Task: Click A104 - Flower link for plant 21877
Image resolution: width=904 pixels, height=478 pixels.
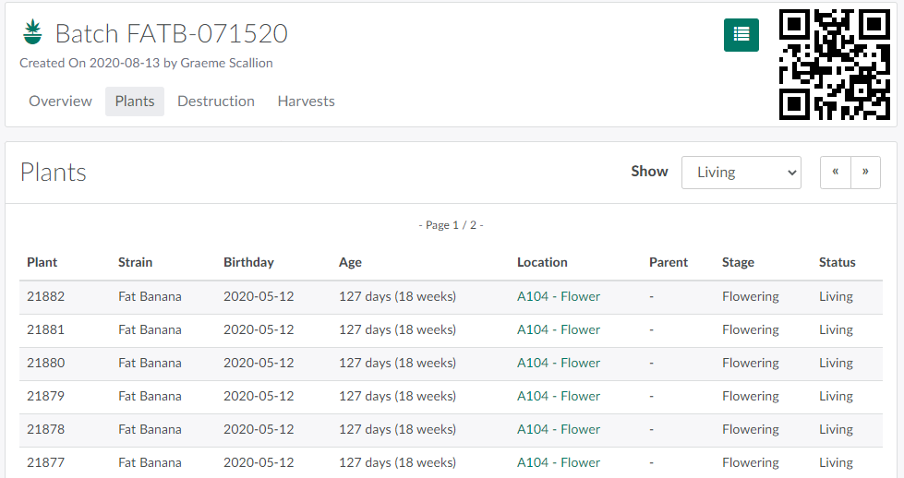Action: (558, 463)
